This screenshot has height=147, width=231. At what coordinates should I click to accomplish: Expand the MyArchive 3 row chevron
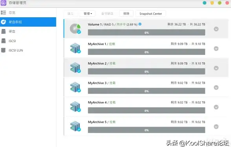point(216,87)
